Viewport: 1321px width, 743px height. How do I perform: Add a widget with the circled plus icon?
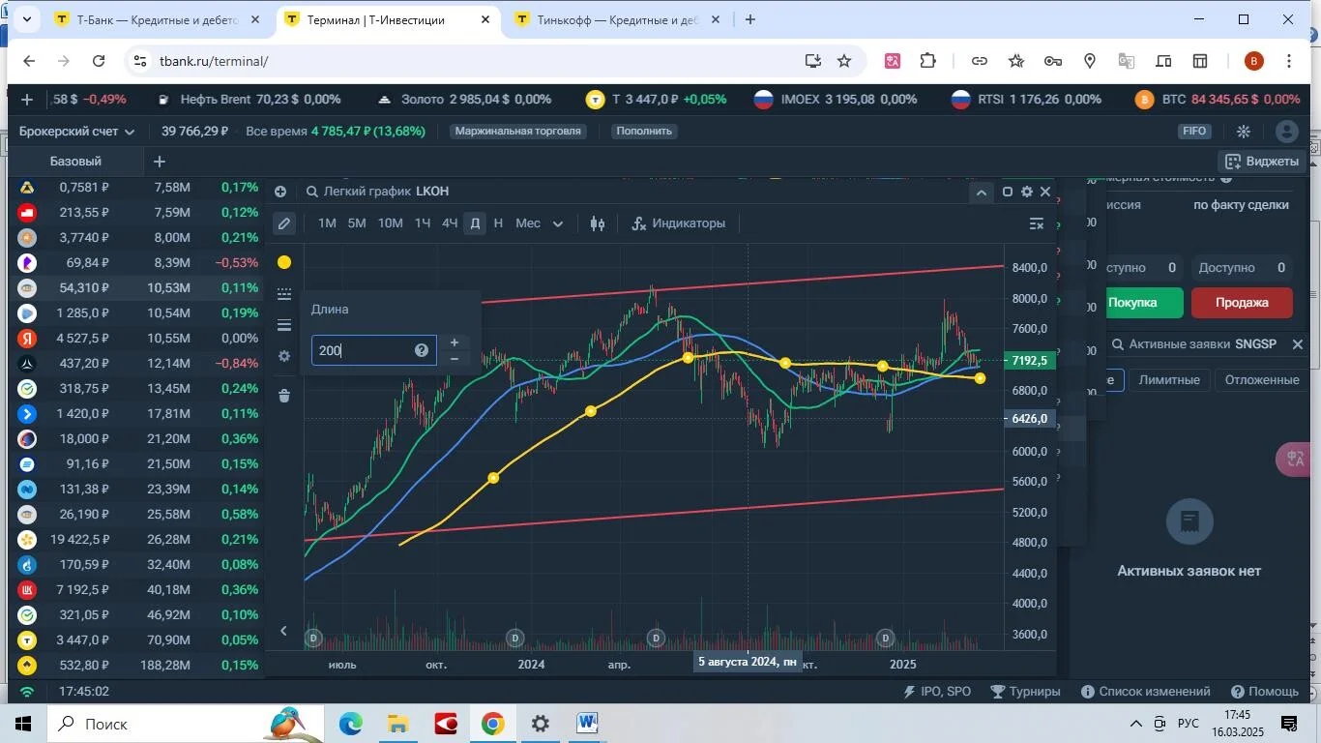click(x=280, y=192)
